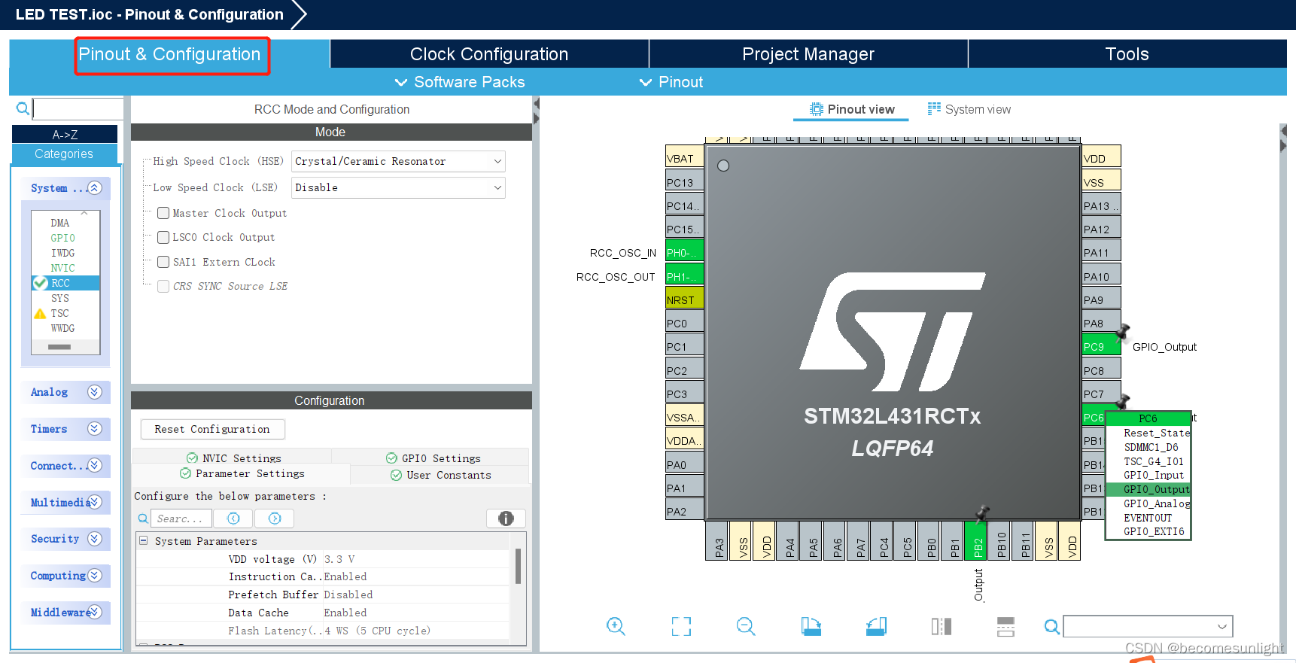Select GPIO_Output in PC6 menu
This screenshot has height=663, width=1296.
tap(1148, 489)
